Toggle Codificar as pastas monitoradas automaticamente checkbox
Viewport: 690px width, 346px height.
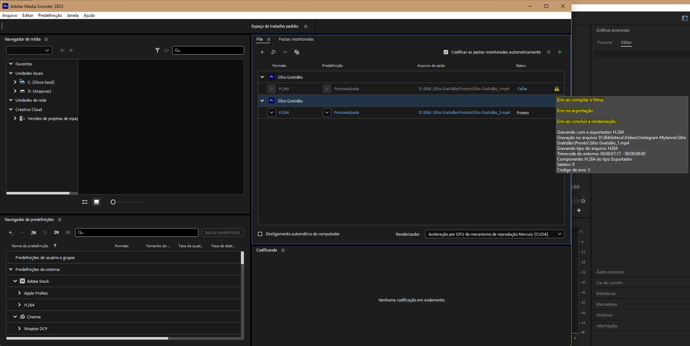point(446,52)
